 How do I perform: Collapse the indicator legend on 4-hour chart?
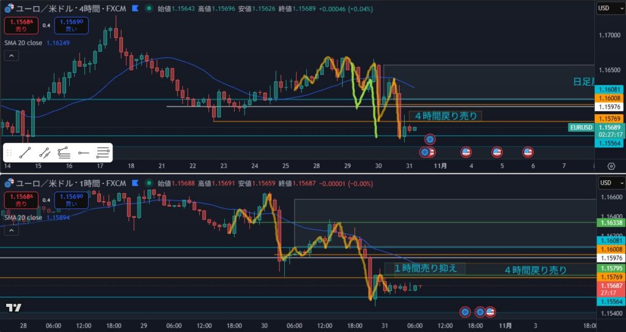click(11, 56)
